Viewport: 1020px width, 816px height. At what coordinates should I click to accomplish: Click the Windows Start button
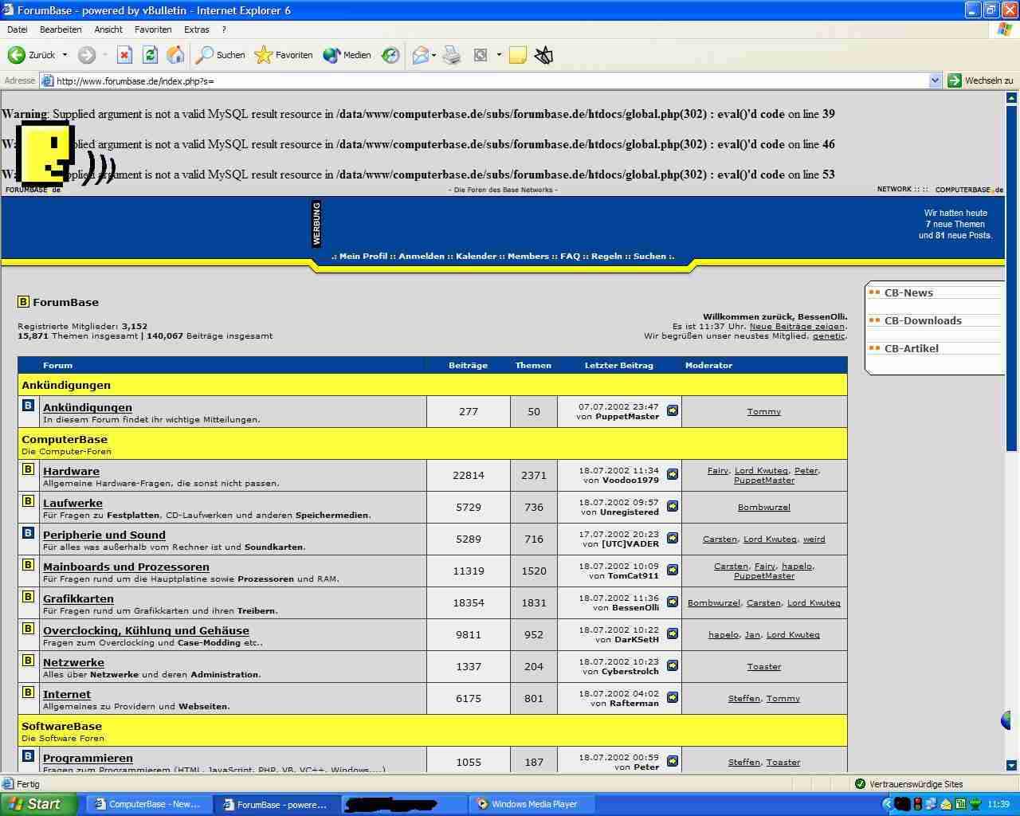tap(38, 804)
